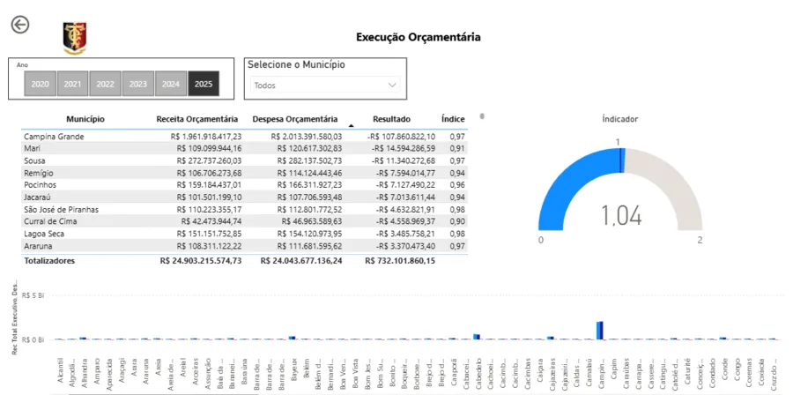Sort by Receita Orçamentária column header
This screenshot has height=395, width=793.
coord(197,118)
